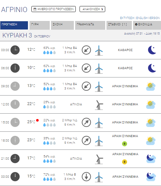Click the yellow insect icon at 21:00

(x=125, y=162)
